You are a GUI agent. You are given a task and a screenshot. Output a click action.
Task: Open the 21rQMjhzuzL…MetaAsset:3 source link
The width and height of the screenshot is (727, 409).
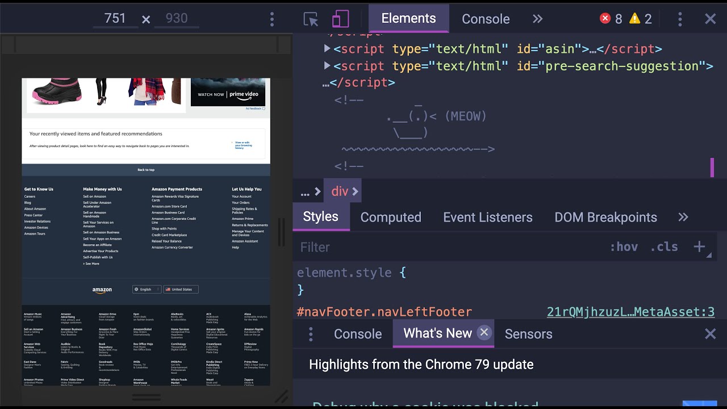coord(630,311)
